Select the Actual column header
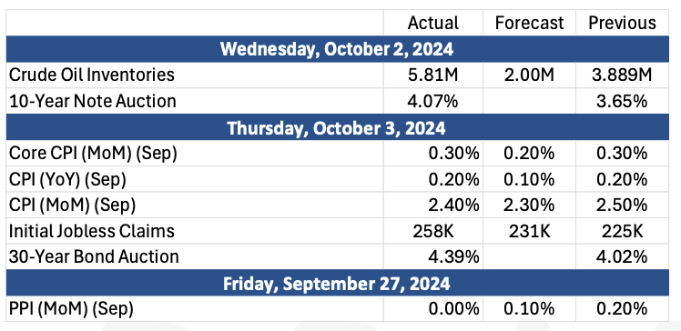Screen dimensions: 681x331 click(x=432, y=23)
